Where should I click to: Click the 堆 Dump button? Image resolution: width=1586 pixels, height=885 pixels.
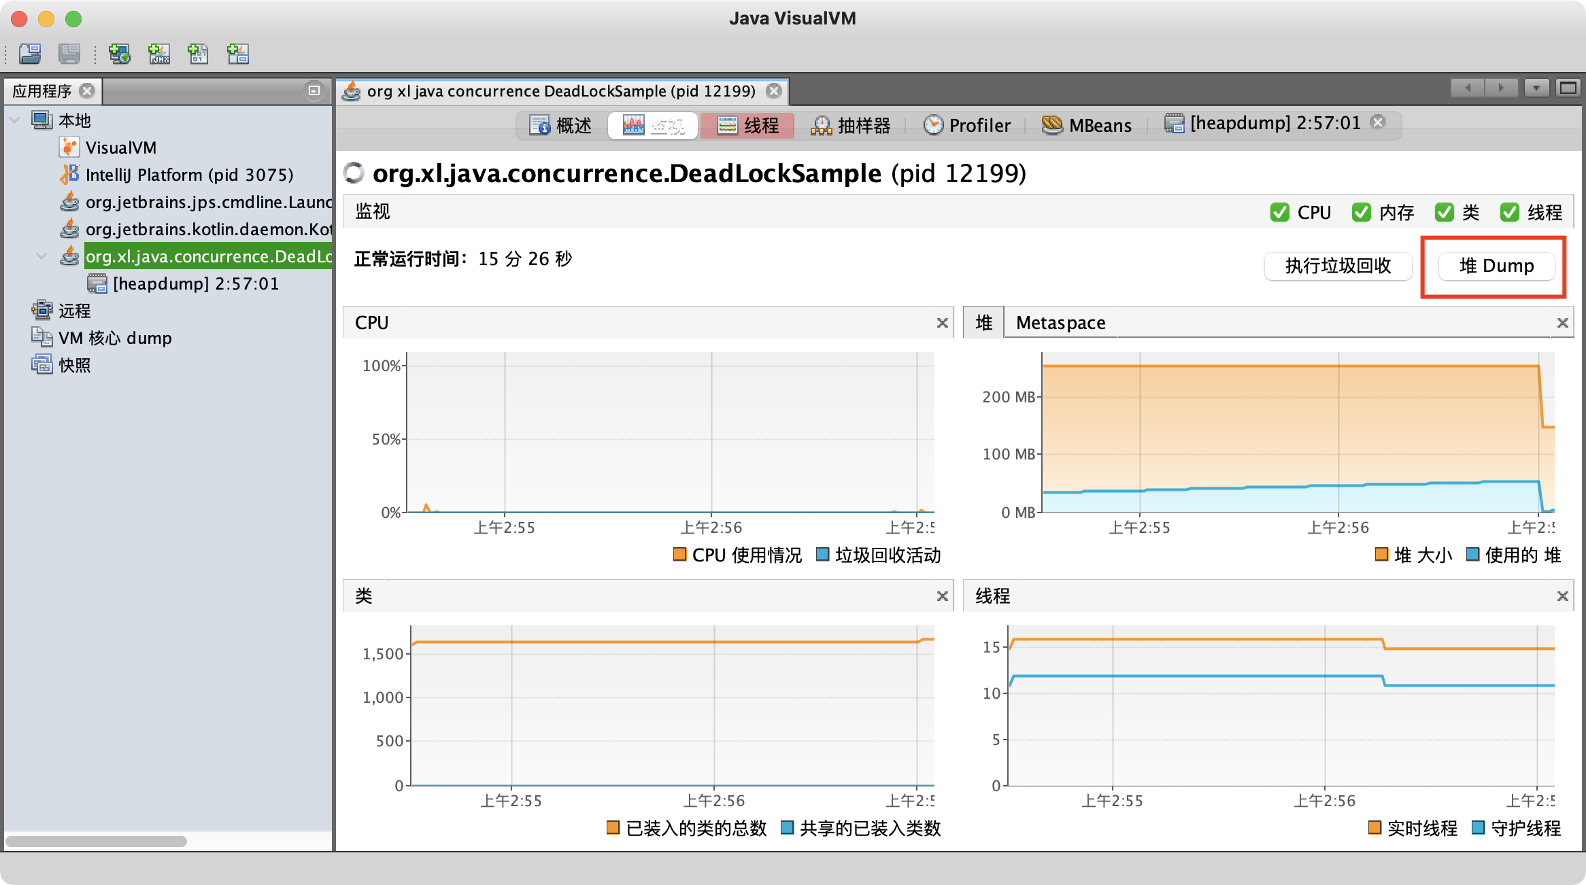1496,266
